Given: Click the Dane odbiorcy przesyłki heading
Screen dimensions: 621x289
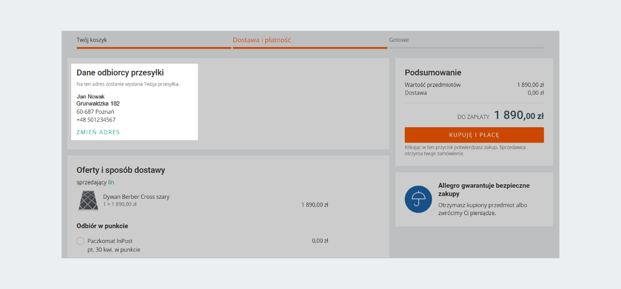Looking at the screenshot, I should 120,73.
